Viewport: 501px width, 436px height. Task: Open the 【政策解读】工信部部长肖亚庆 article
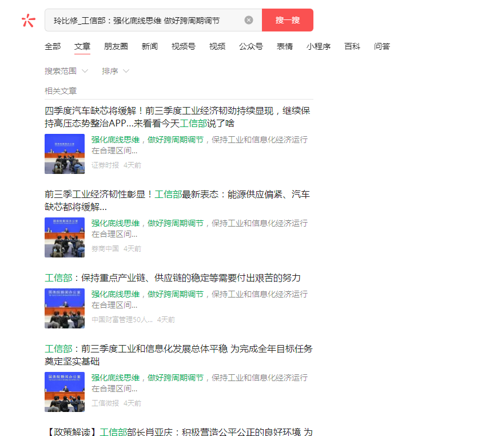tap(179, 432)
